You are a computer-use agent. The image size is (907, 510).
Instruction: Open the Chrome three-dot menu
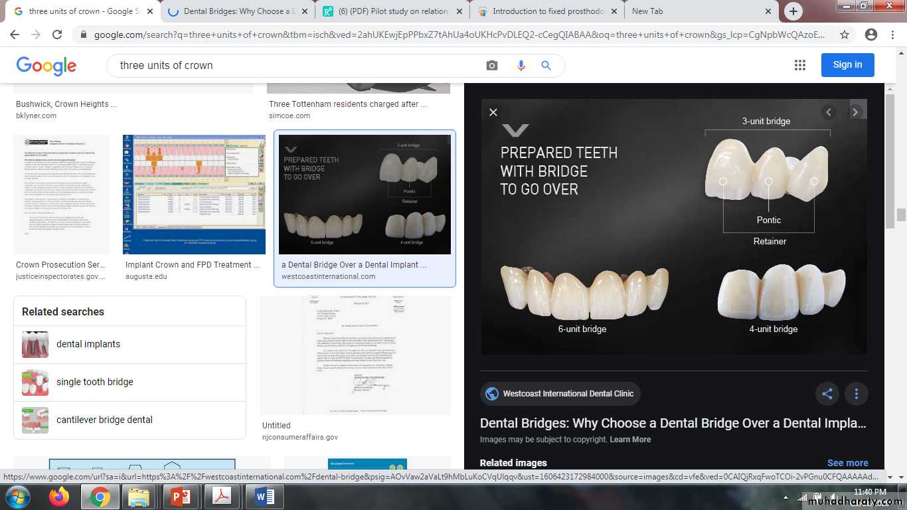pos(893,35)
